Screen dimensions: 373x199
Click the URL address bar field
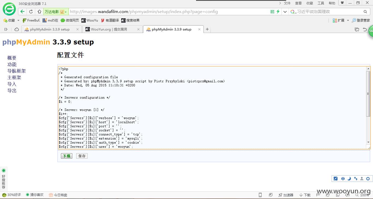tap(169, 12)
